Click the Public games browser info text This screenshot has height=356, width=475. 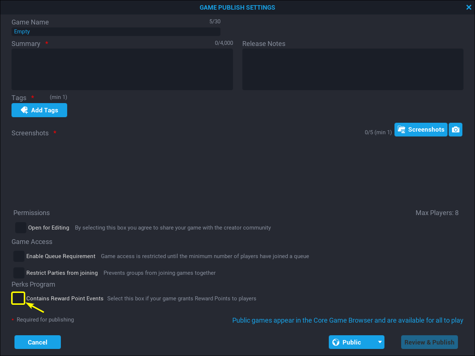click(347, 320)
